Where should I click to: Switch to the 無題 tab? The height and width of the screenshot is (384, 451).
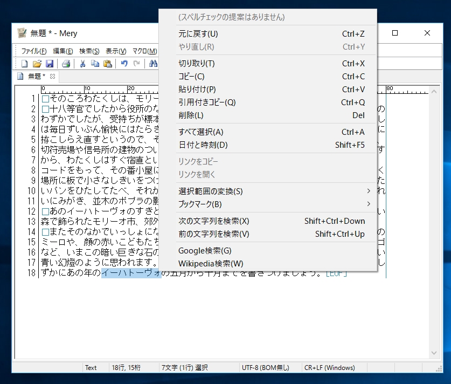click(x=34, y=76)
